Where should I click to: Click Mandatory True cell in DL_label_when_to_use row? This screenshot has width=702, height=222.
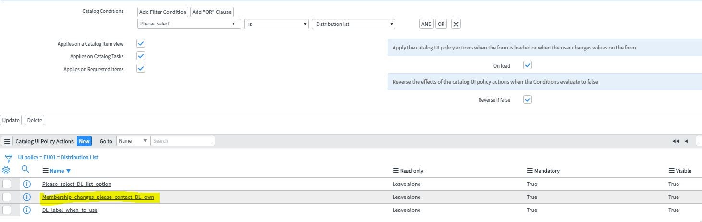[532, 210]
